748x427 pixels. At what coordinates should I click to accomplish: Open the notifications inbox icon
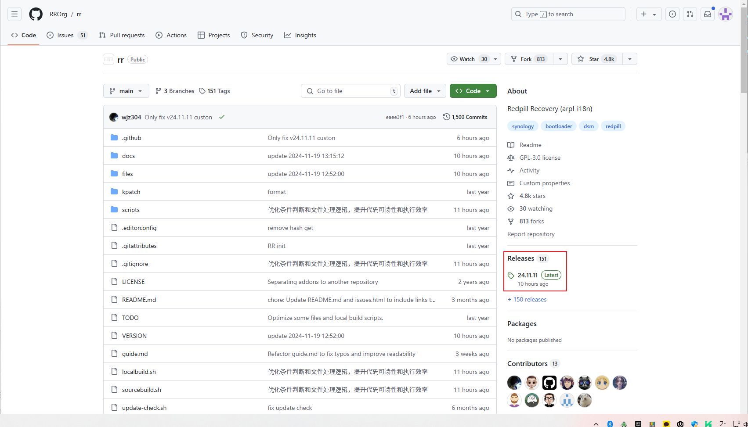pyautogui.click(x=708, y=14)
